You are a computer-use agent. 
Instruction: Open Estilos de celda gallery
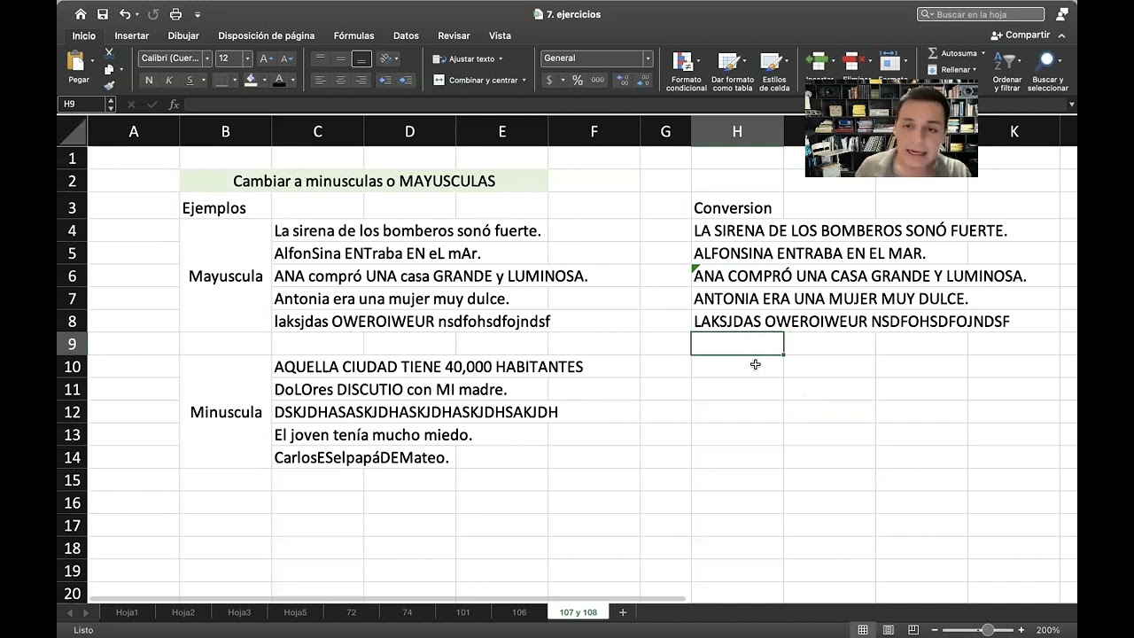[773, 71]
